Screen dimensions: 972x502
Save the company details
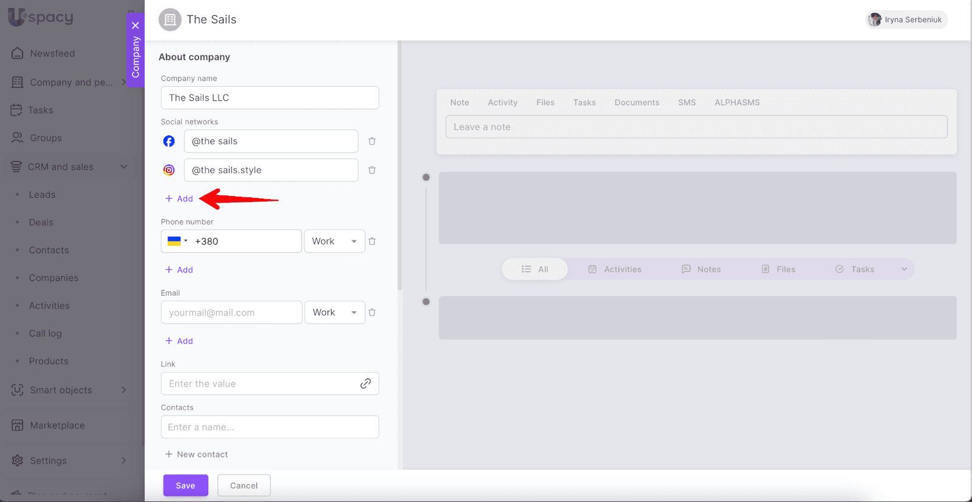pyautogui.click(x=185, y=486)
